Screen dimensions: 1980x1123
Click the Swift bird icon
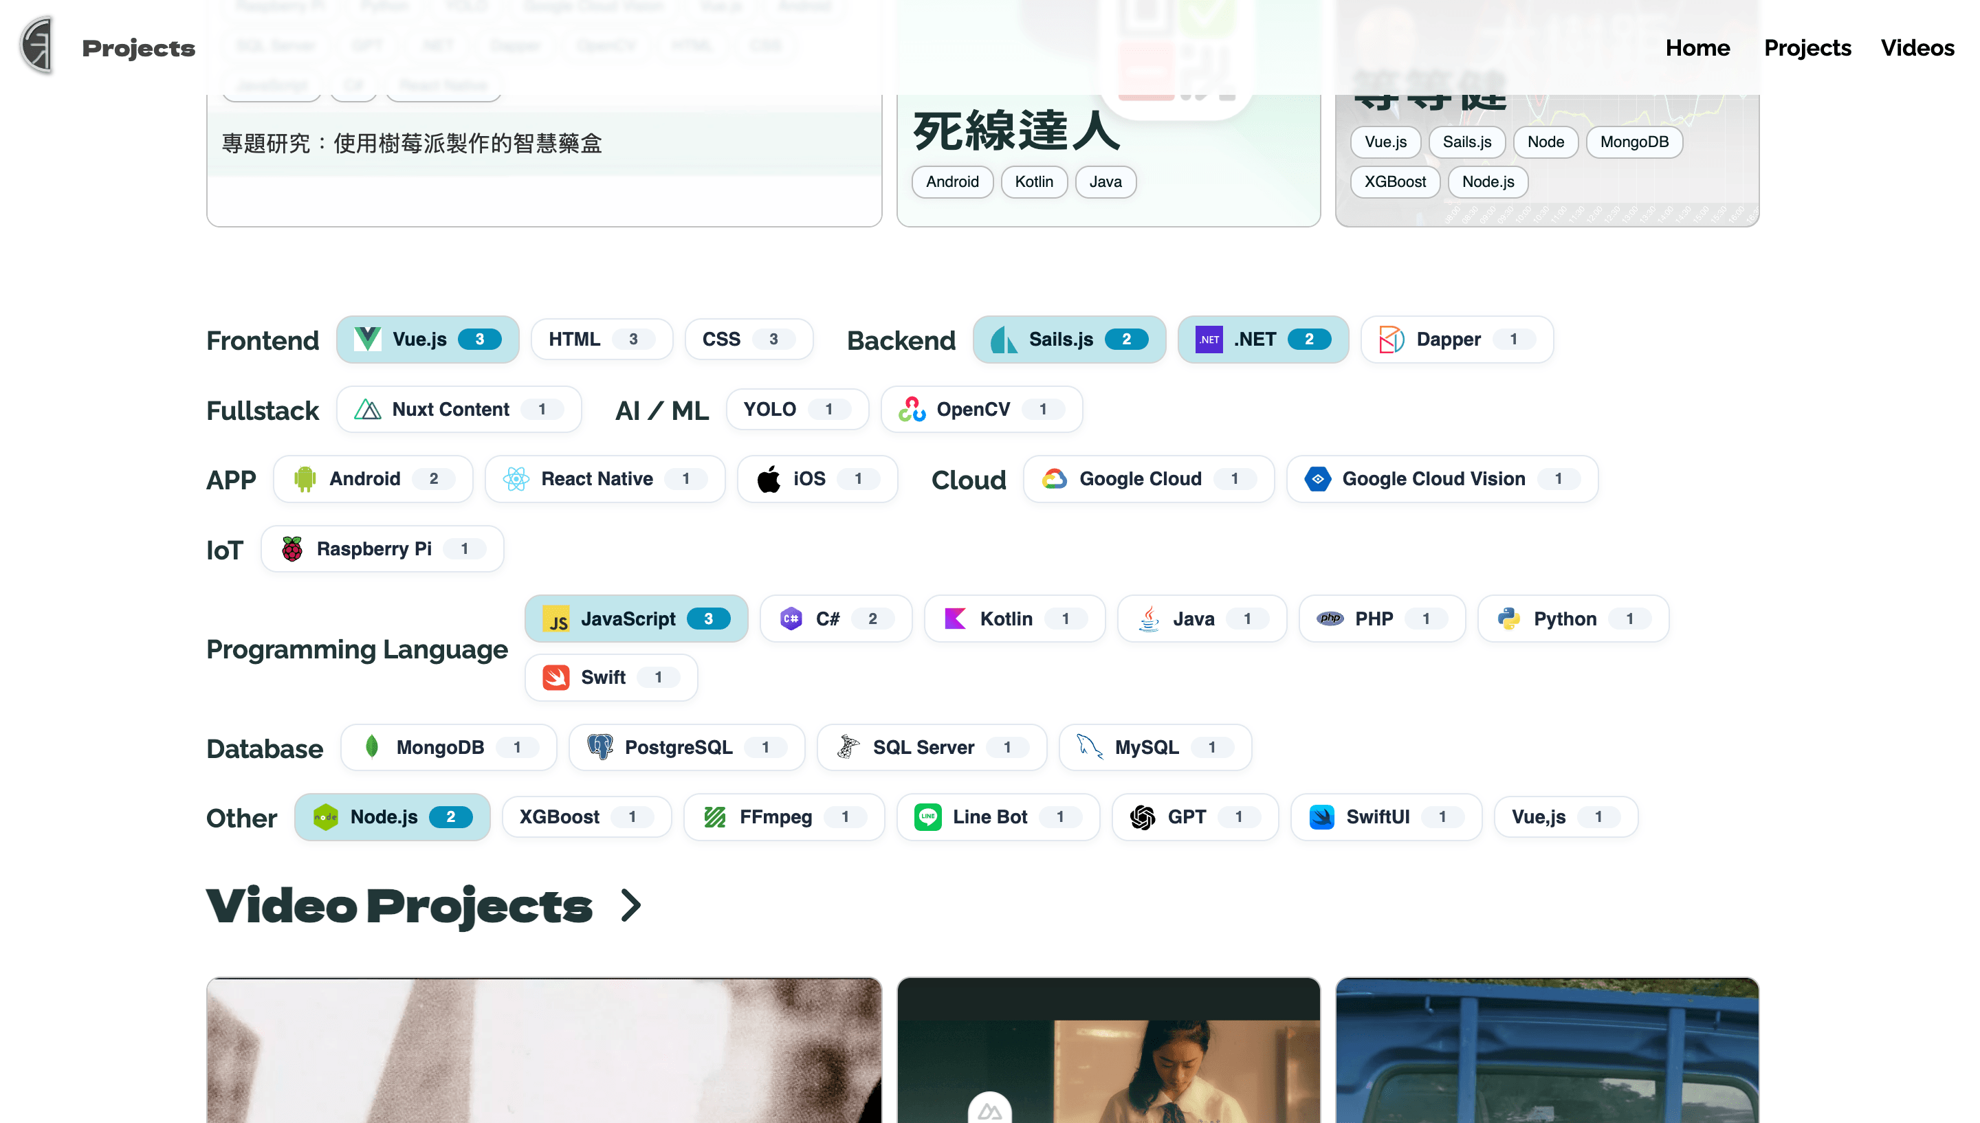[x=556, y=678]
